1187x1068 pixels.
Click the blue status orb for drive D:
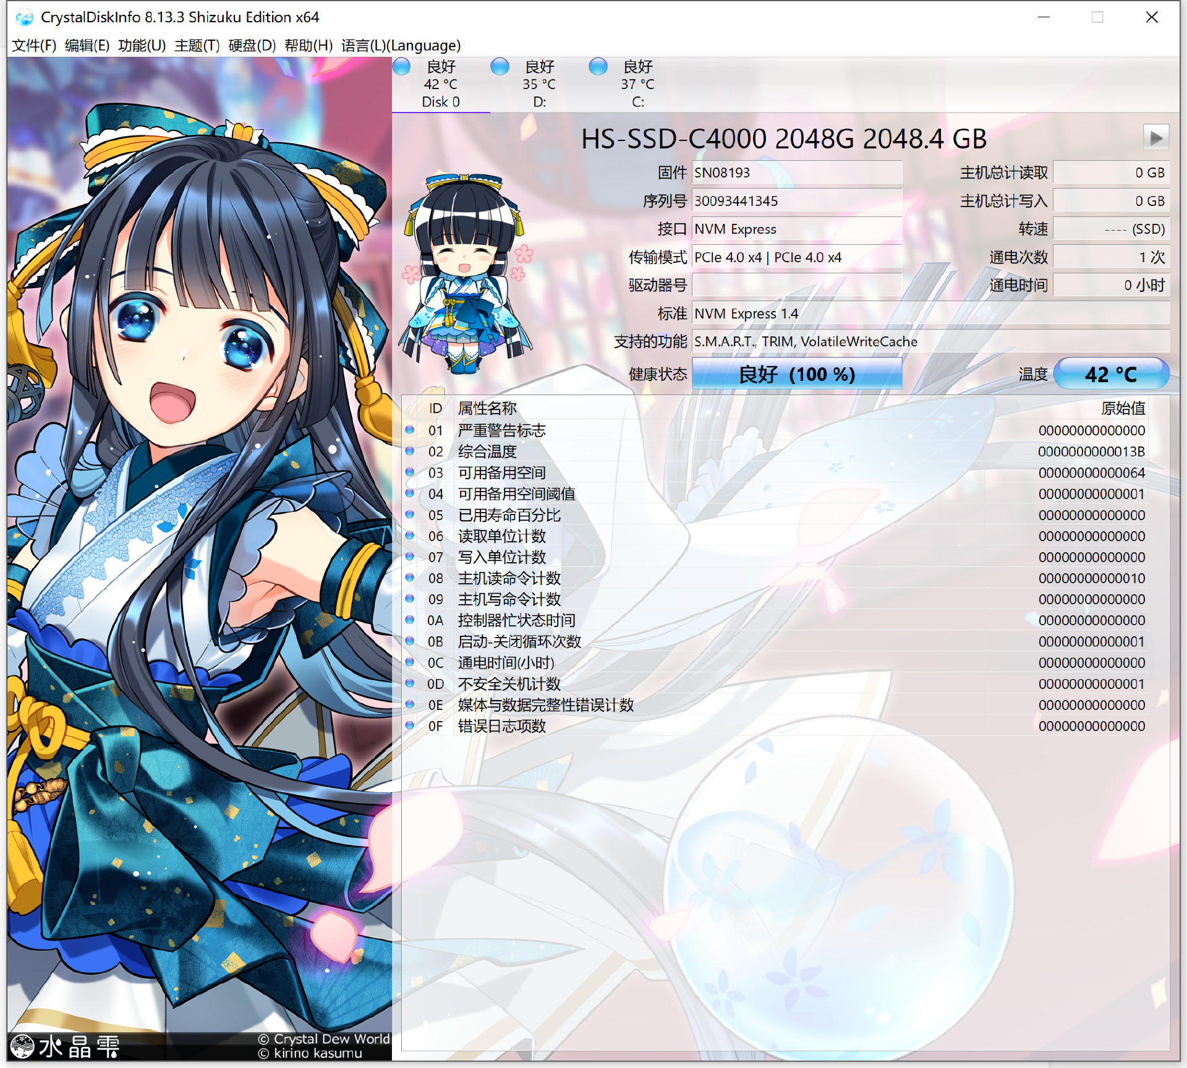pyautogui.click(x=500, y=66)
